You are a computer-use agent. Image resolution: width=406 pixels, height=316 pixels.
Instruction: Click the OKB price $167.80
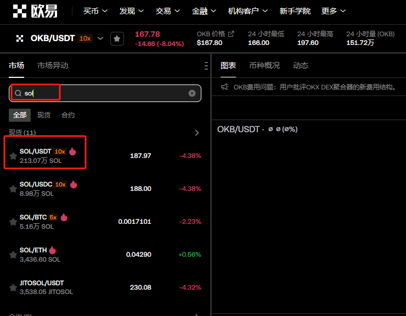pos(209,43)
